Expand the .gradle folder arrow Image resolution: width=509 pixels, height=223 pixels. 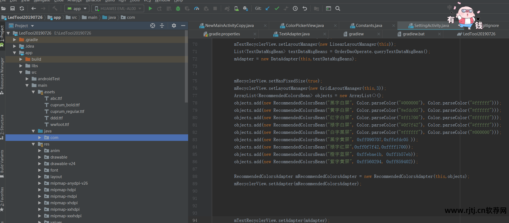[14, 40]
